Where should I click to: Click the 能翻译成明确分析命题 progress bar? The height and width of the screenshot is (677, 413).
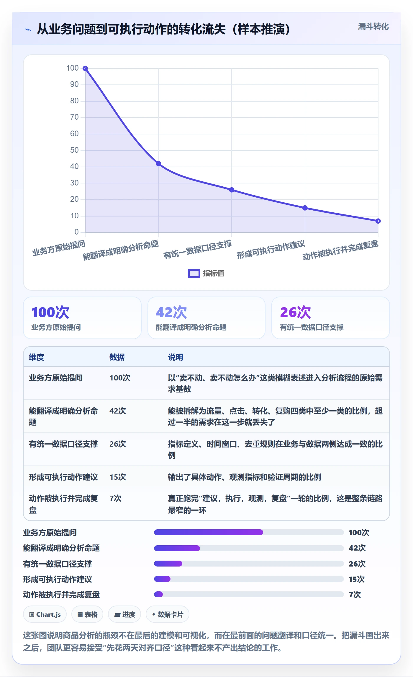(249, 548)
